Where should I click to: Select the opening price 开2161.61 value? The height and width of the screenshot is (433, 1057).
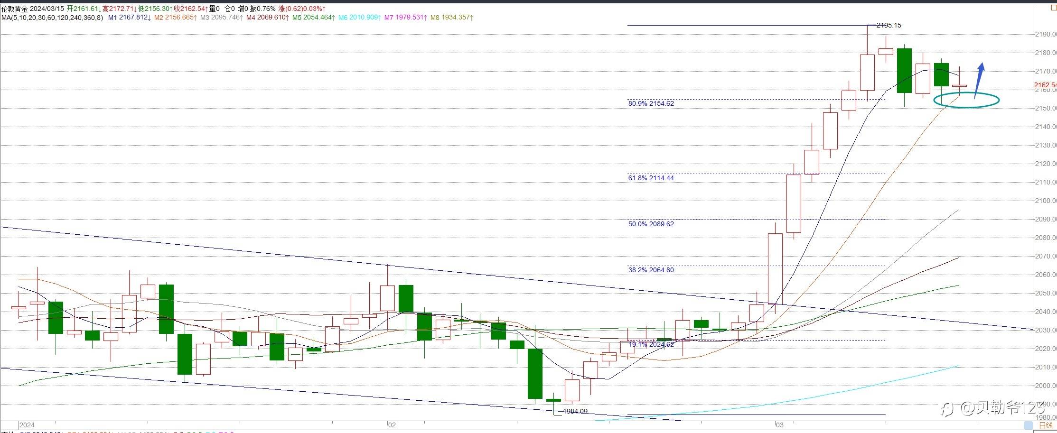click(84, 9)
